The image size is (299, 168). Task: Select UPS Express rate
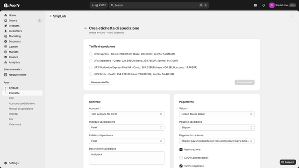tap(91, 54)
